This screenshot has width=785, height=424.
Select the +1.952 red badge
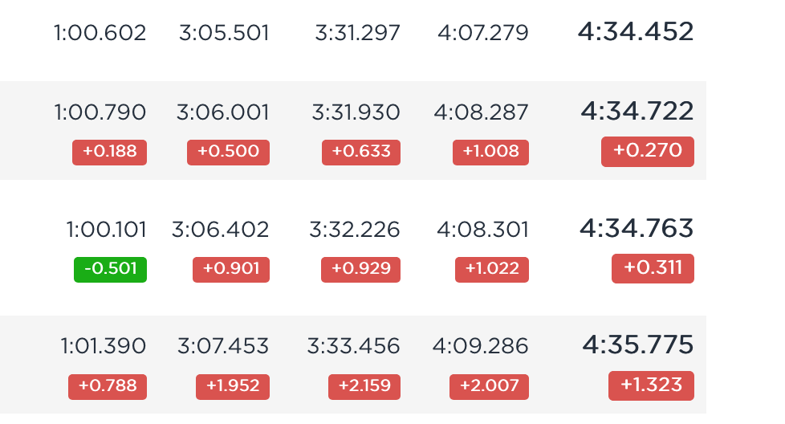233,386
